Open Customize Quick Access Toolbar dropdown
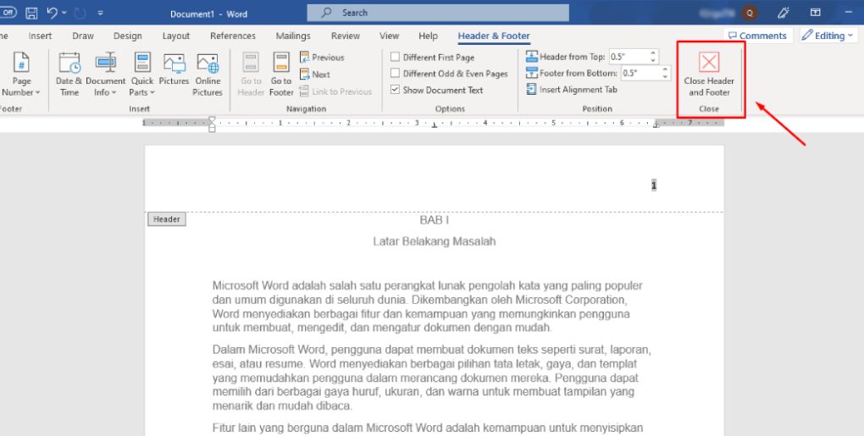864x436 pixels. coord(100,13)
